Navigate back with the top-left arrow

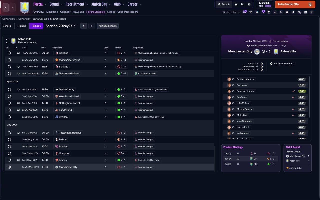click(6, 8)
